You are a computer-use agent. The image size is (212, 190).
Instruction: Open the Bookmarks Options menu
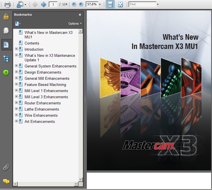(x=75, y=24)
